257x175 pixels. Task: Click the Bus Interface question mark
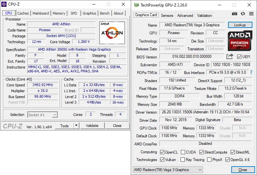click(251, 72)
